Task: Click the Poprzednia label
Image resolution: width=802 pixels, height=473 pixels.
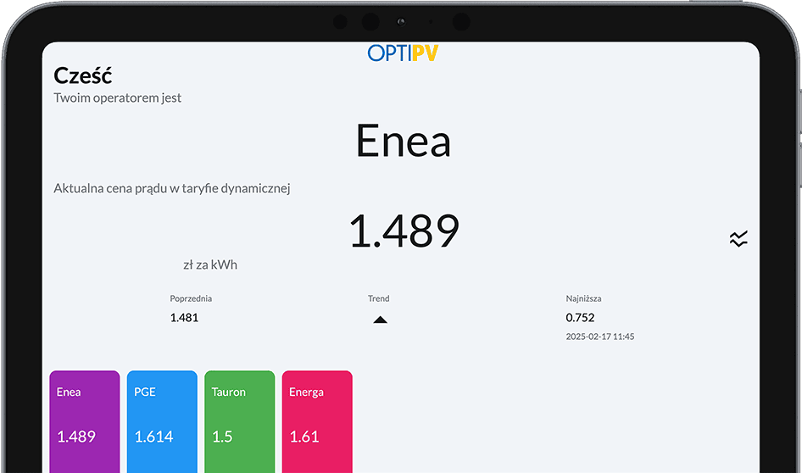Action: coord(191,298)
